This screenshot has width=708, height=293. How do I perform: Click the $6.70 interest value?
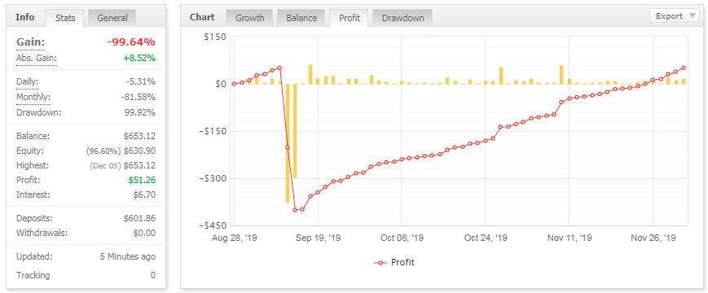pyautogui.click(x=144, y=195)
